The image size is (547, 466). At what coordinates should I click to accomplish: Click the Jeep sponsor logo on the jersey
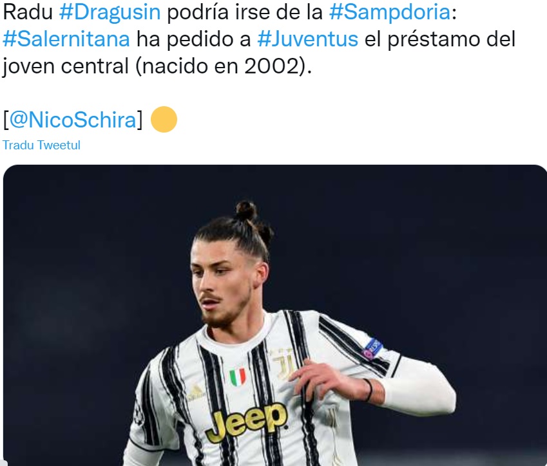point(247,421)
